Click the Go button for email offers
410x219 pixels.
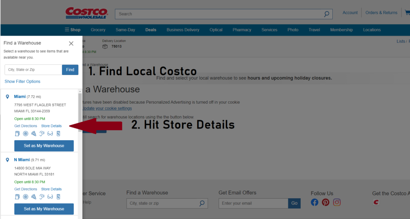[x=294, y=203]
